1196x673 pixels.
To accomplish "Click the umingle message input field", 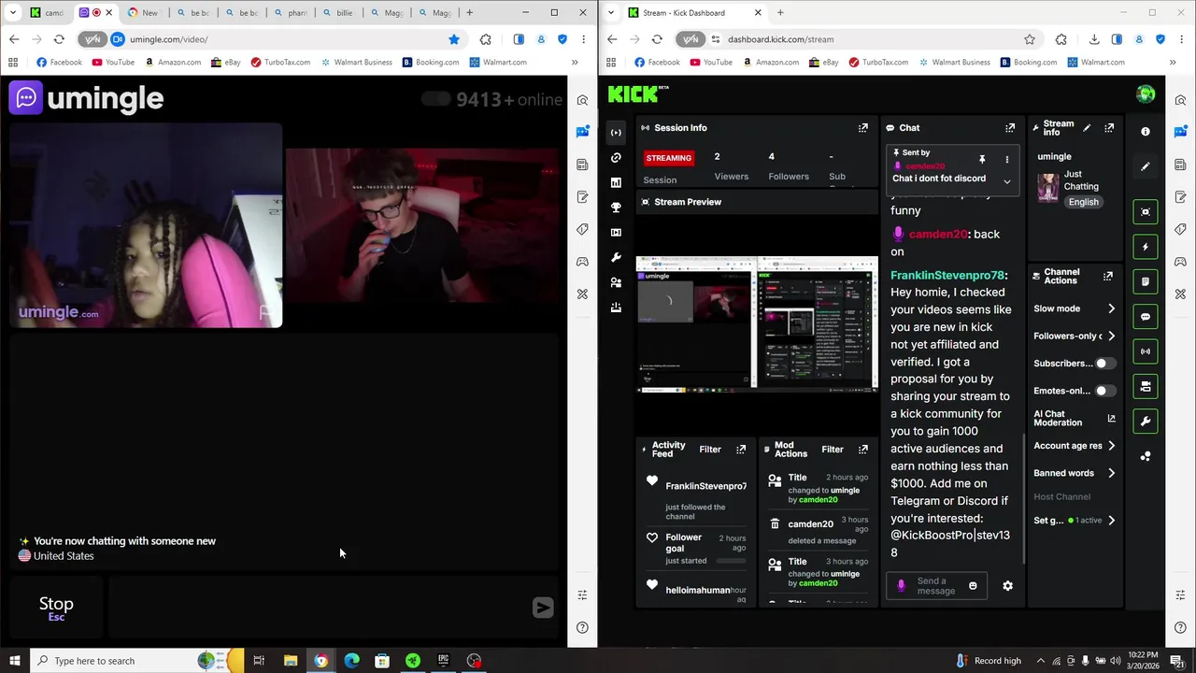I will (318, 608).
